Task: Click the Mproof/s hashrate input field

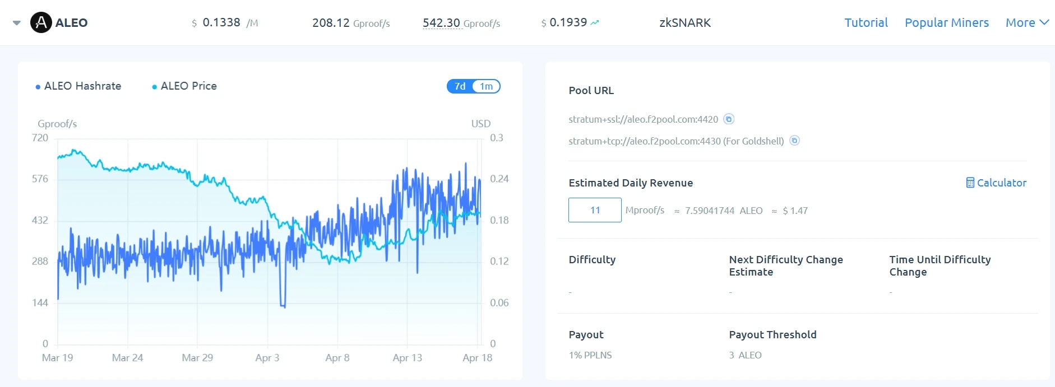Action: tap(595, 210)
